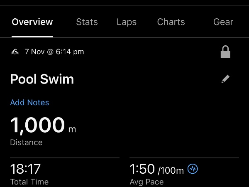The image size is (249, 187).
Task: Tap the 7 Nov 6:14 pm date
Action: click(x=54, y=52)
